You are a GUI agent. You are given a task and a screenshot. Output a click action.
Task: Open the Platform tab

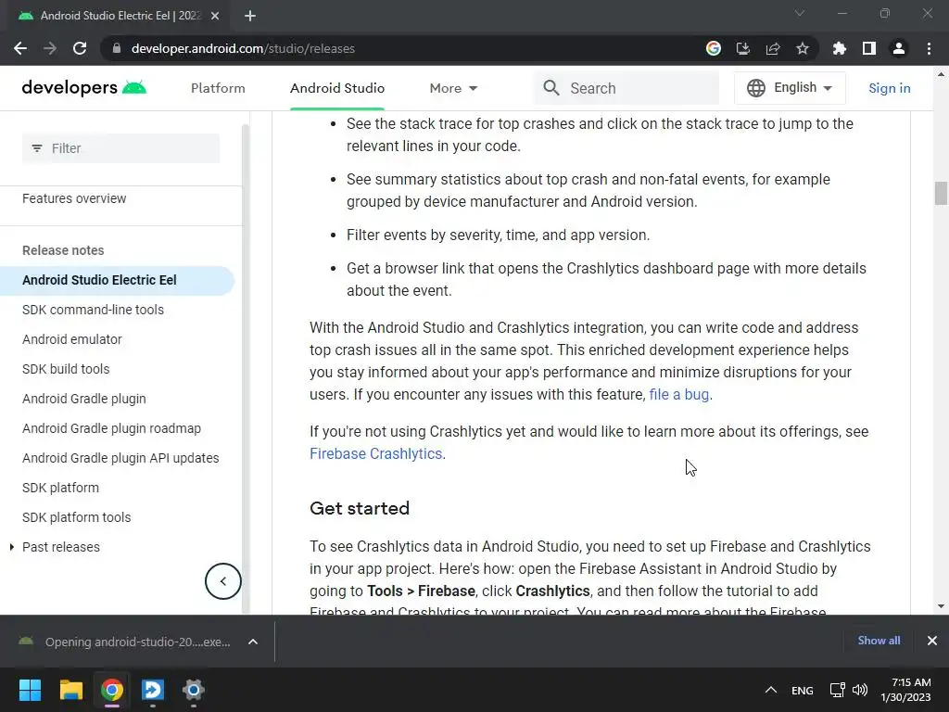(218, 88)
